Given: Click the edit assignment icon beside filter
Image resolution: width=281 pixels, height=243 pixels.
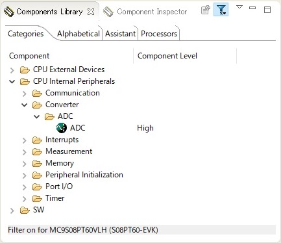Looking at the screenshot, I should [x=205, y=10].
